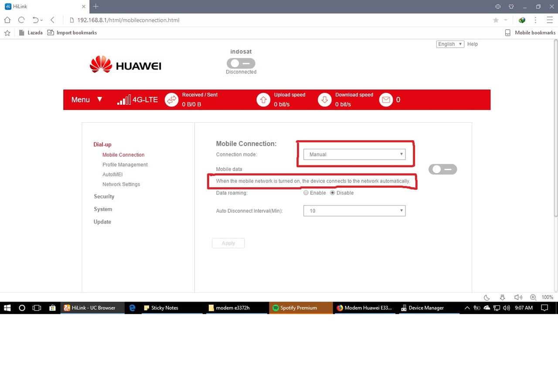
Task: Select Enable for Data roaming
Action: pos(306,193)
